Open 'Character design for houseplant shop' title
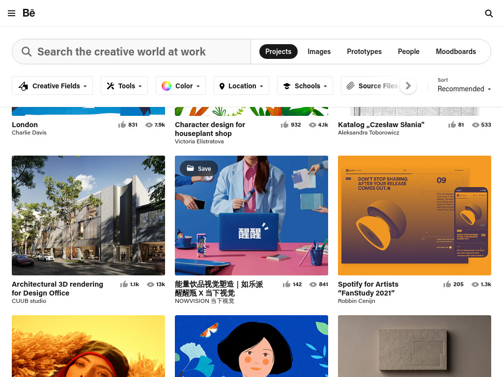 click(210, 129)
